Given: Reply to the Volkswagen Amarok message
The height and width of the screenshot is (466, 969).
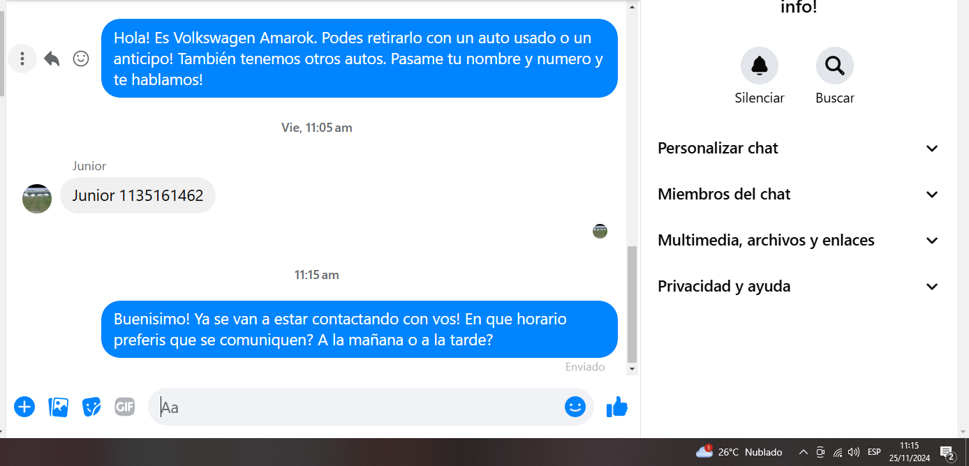Looking at the screenshot, I should click(52, 59).
